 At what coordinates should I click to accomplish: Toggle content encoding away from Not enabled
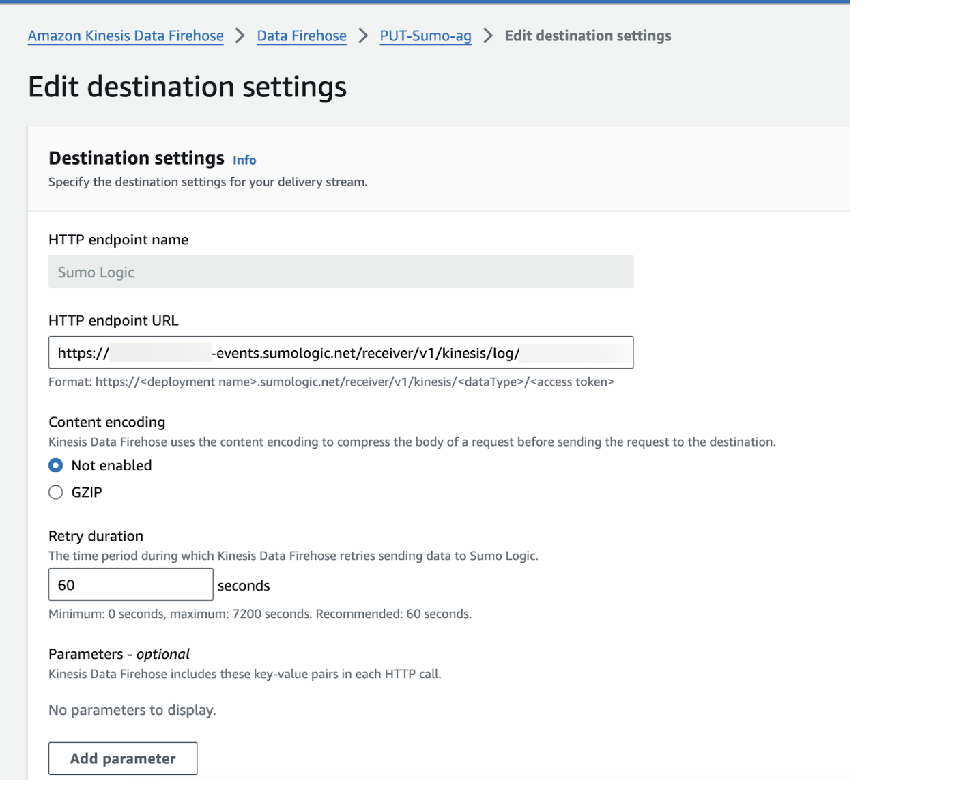pos(55,492)
